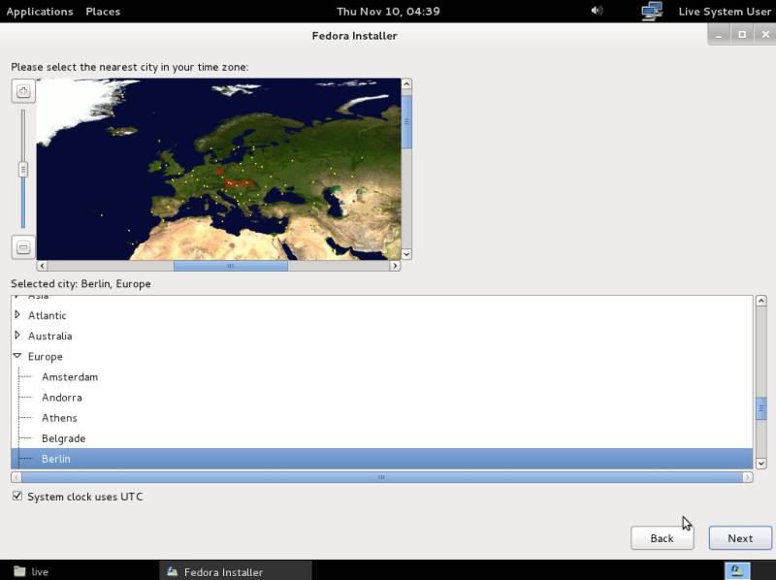Click the city list scroll up arrow
The height and width of the screenshot is (580, 776).
pyautogui.click(x=761, y=301)
